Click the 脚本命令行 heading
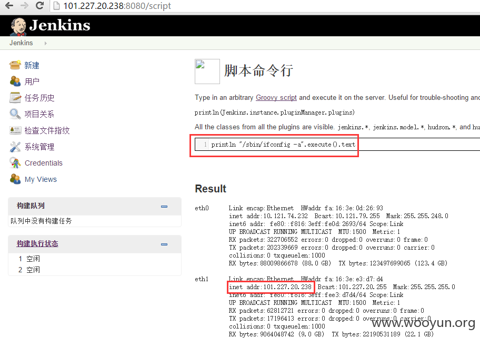 pyautogui.click(x=258, y=70)
